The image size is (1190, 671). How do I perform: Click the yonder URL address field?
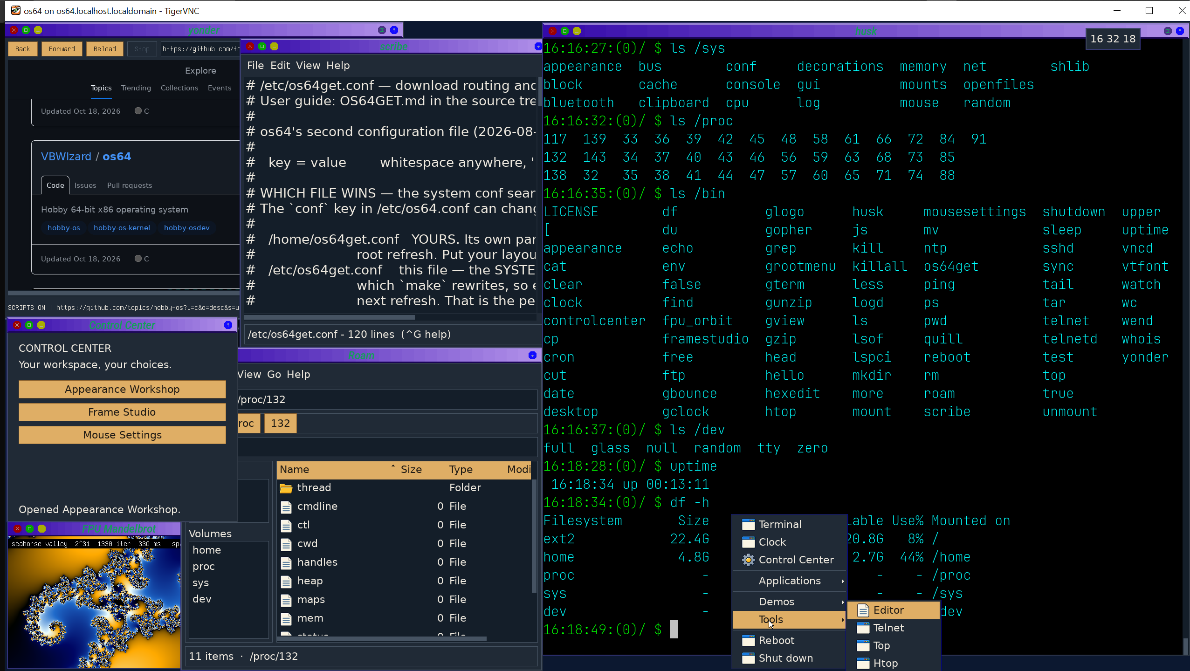tap(200, 49)
